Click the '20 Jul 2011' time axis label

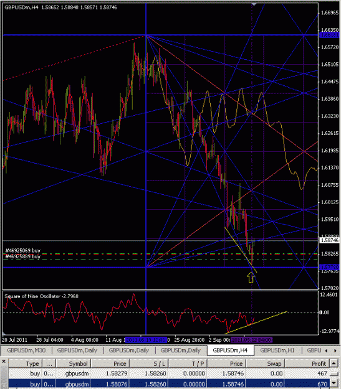tap(15, 340)
